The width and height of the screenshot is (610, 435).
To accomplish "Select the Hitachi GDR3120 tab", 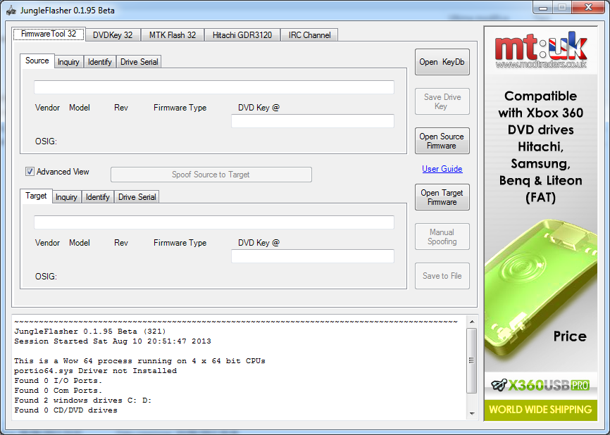I will [242, 35].
